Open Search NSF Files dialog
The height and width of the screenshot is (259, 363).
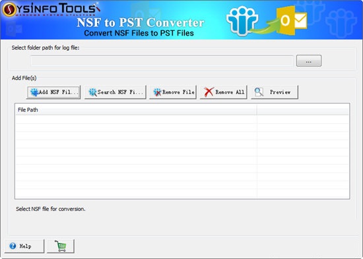(x=115, y=92)
